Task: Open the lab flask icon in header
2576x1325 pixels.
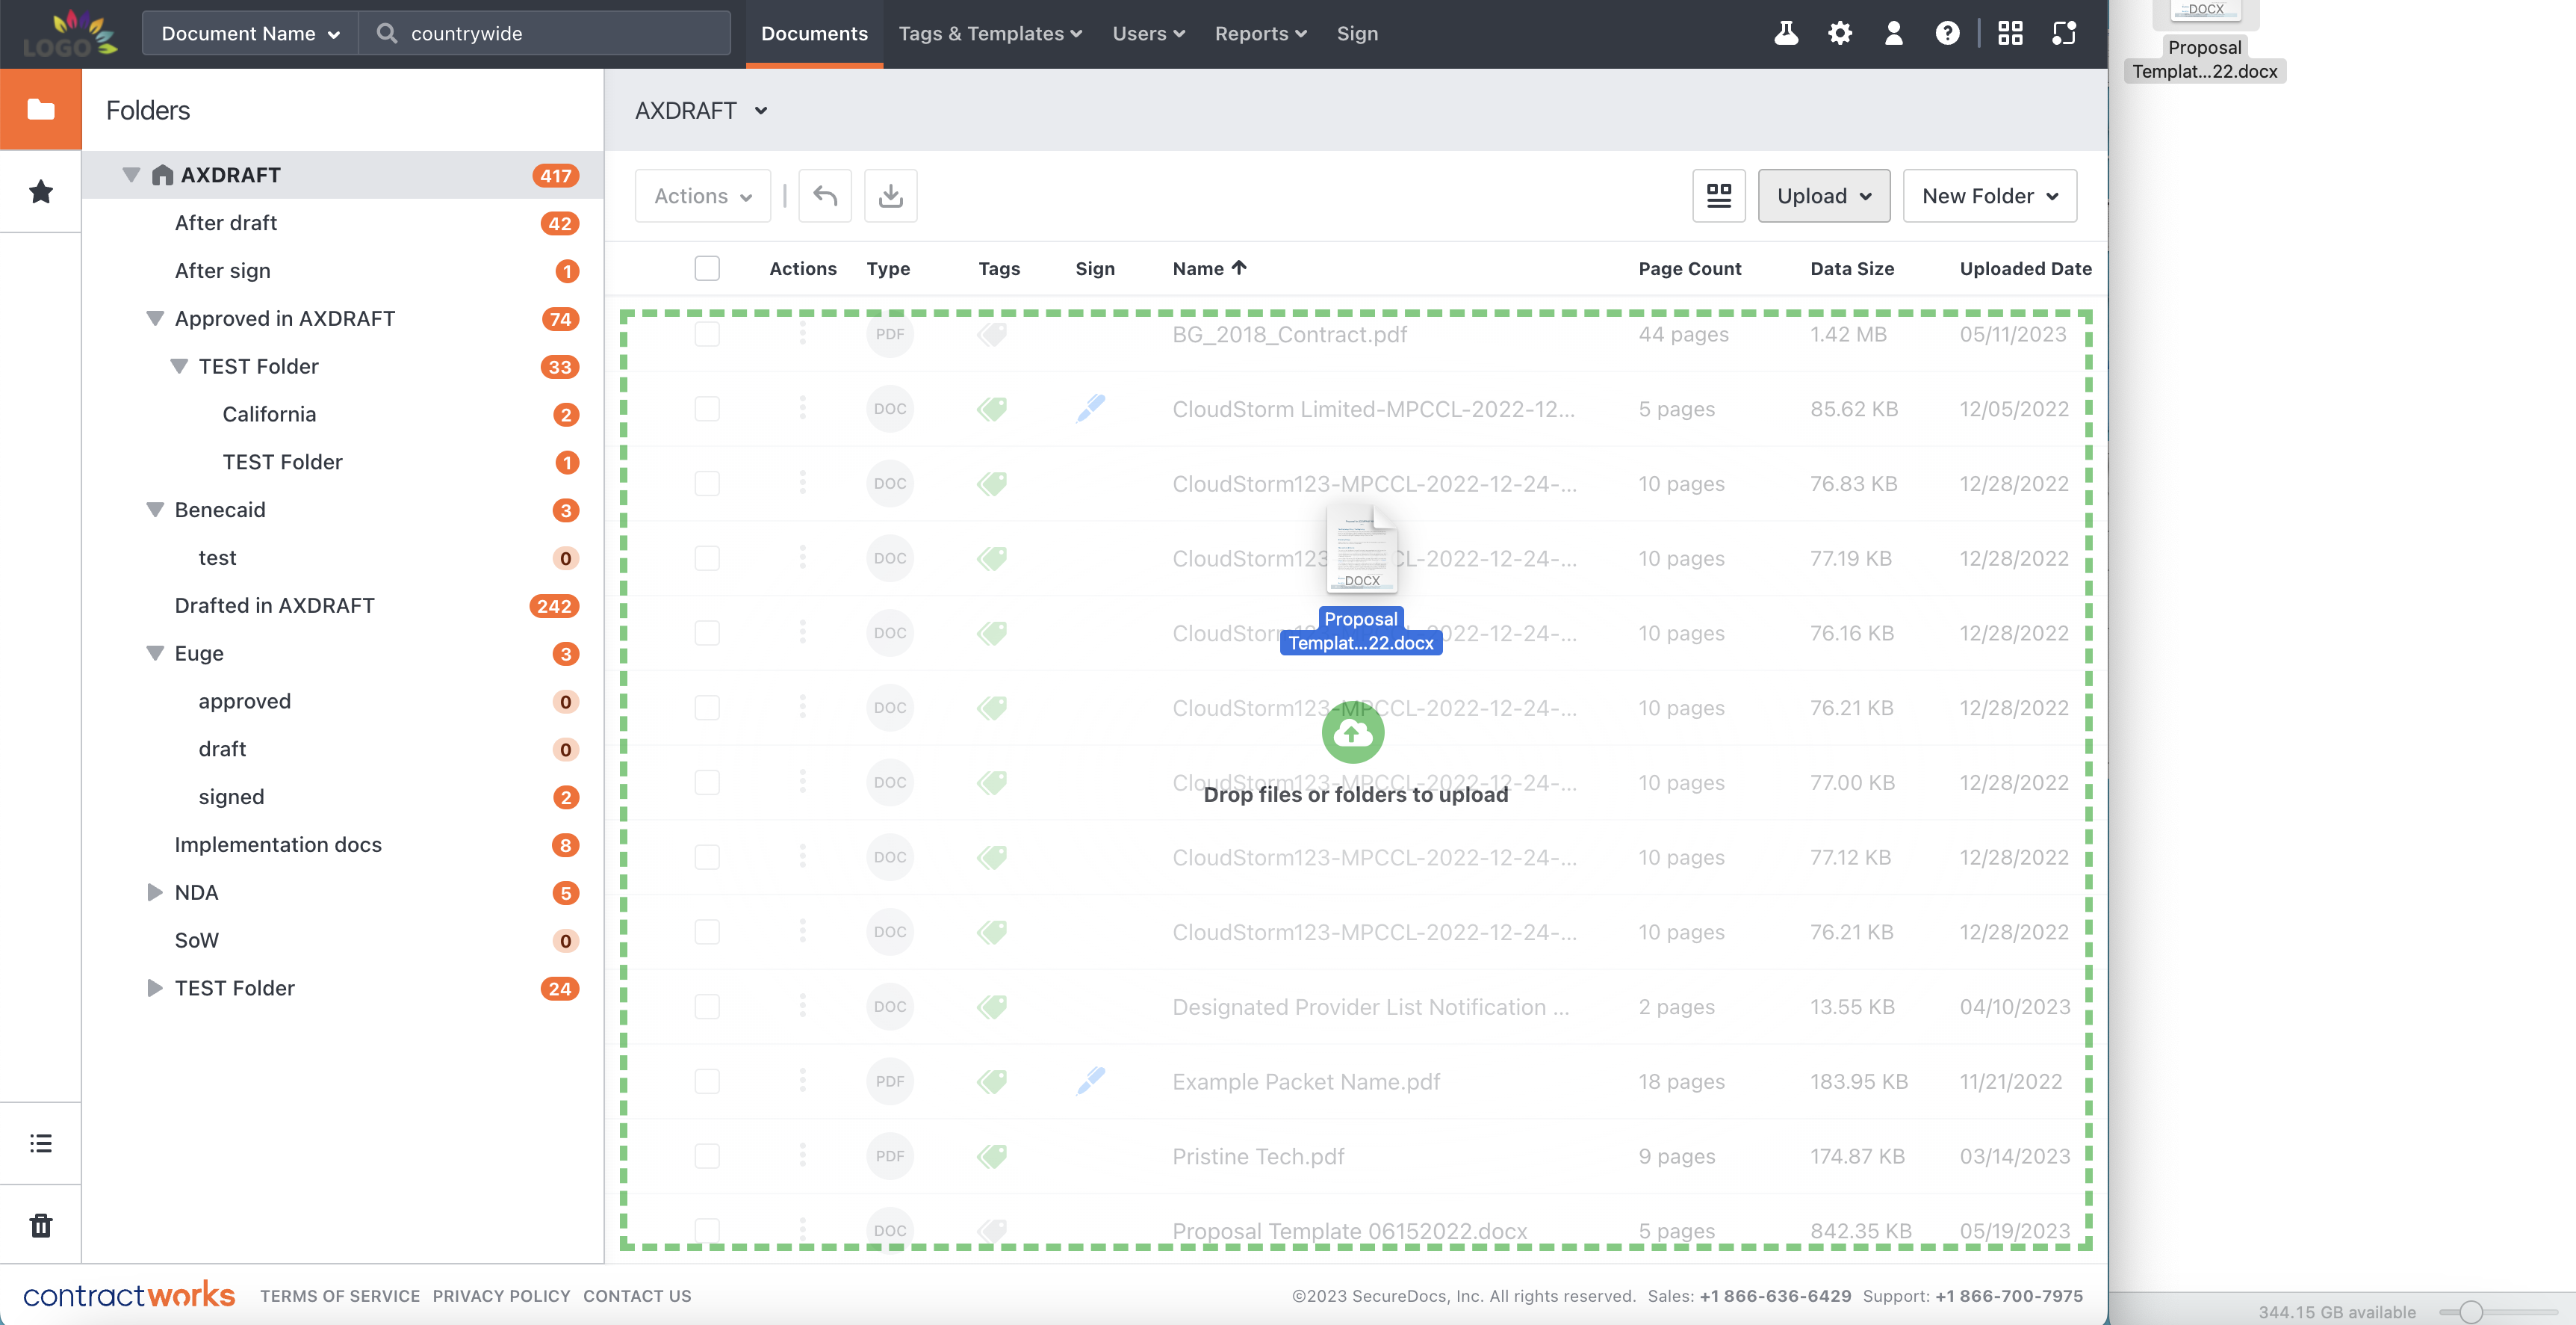Action: (x=1786, y=33)
